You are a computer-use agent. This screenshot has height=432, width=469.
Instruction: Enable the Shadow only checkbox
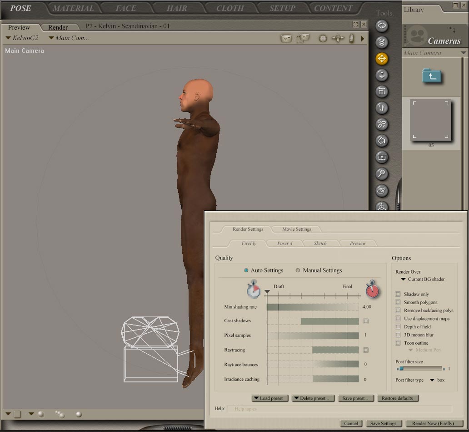pyautogui.click(x=398, y=295)
